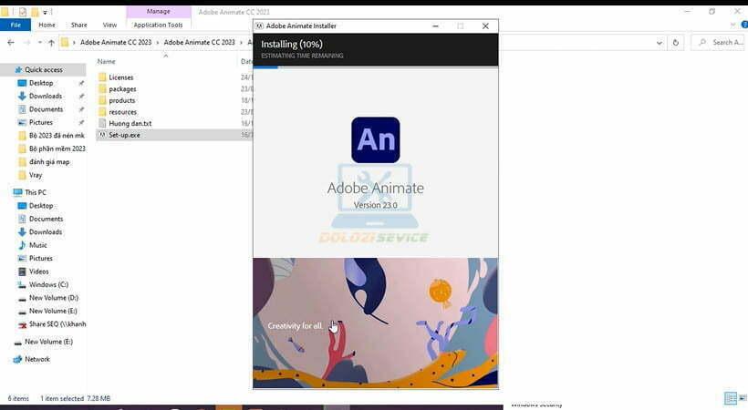Switch to the Home ribbon tab
Viewport: 748px width, 410px height.
pos(47,25)
